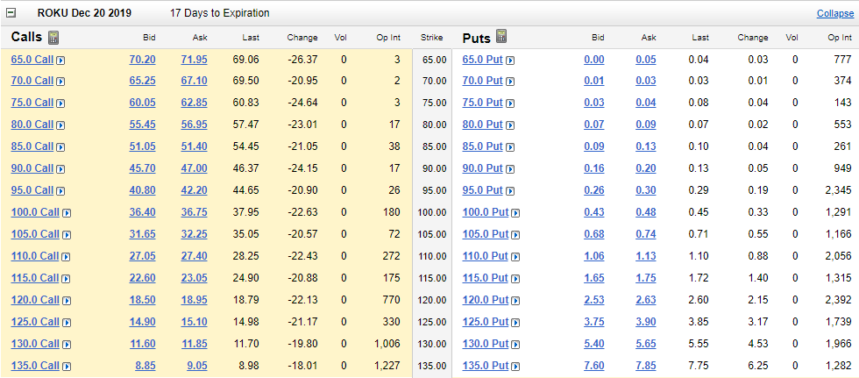Click arrow icon beside 120.0 Put
859x378 pixels.
tap(515, 301)
